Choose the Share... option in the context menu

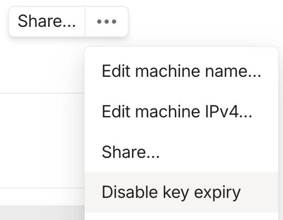point(181,152)
